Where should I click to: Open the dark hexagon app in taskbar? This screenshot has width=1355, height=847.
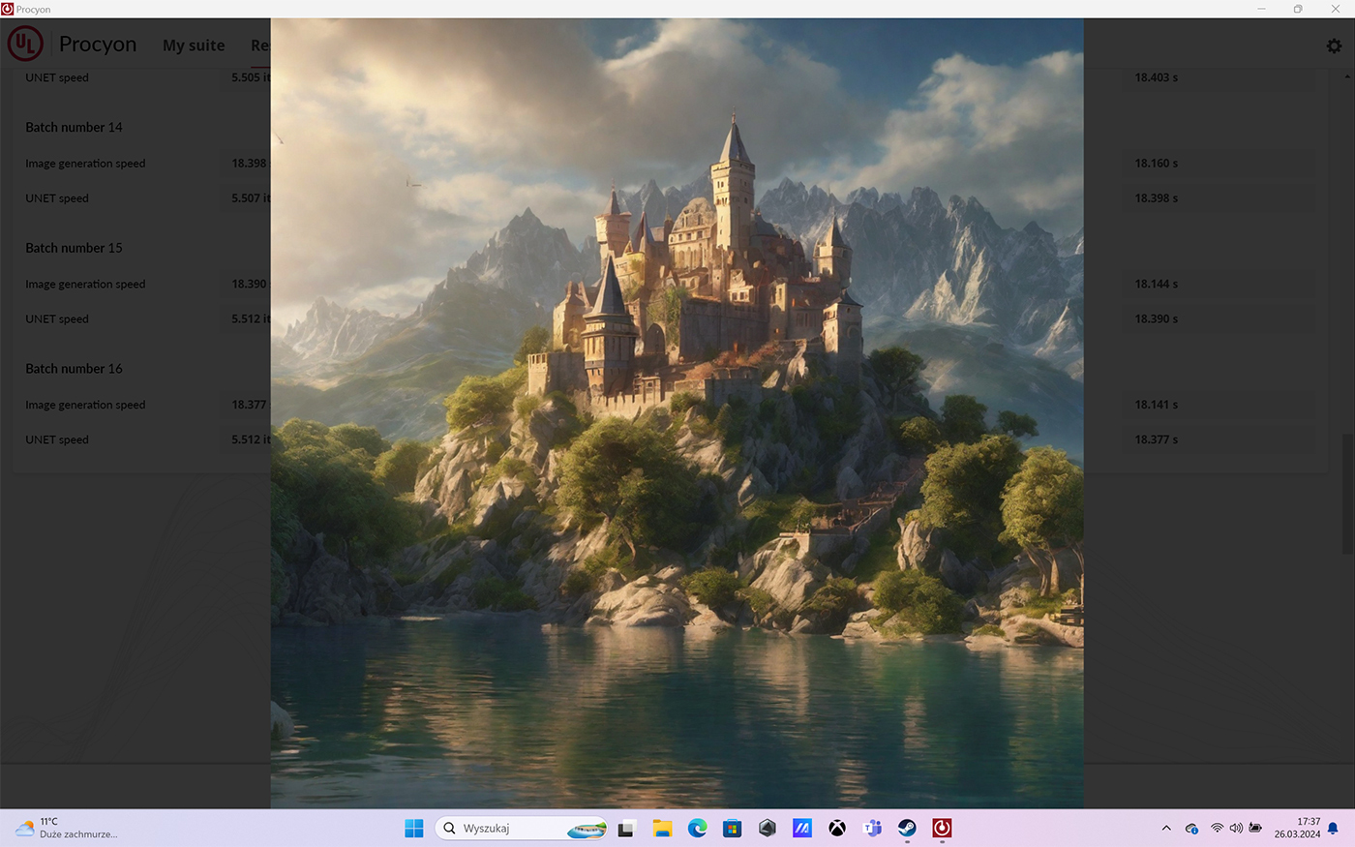click(768, 829)
